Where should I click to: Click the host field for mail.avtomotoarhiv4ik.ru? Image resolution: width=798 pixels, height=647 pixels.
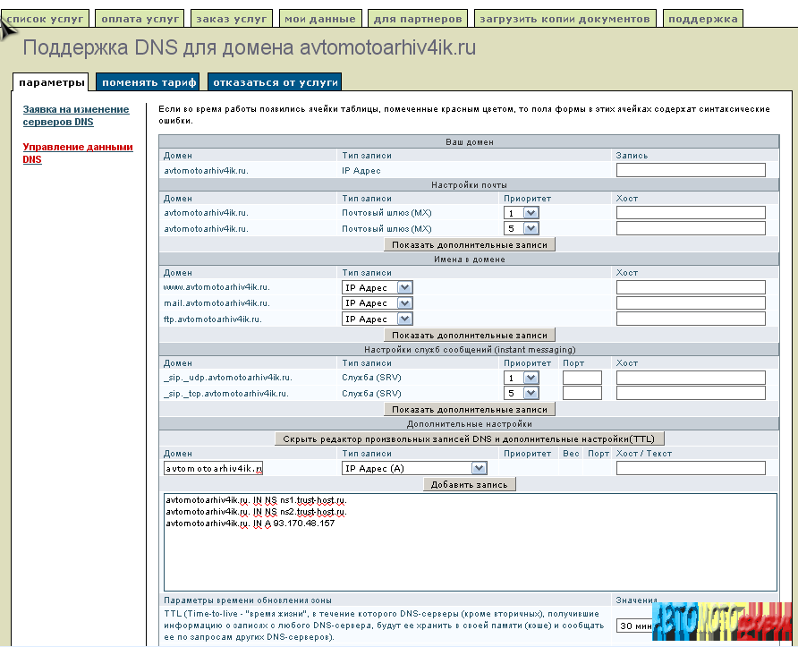click(x=691, y=303)
